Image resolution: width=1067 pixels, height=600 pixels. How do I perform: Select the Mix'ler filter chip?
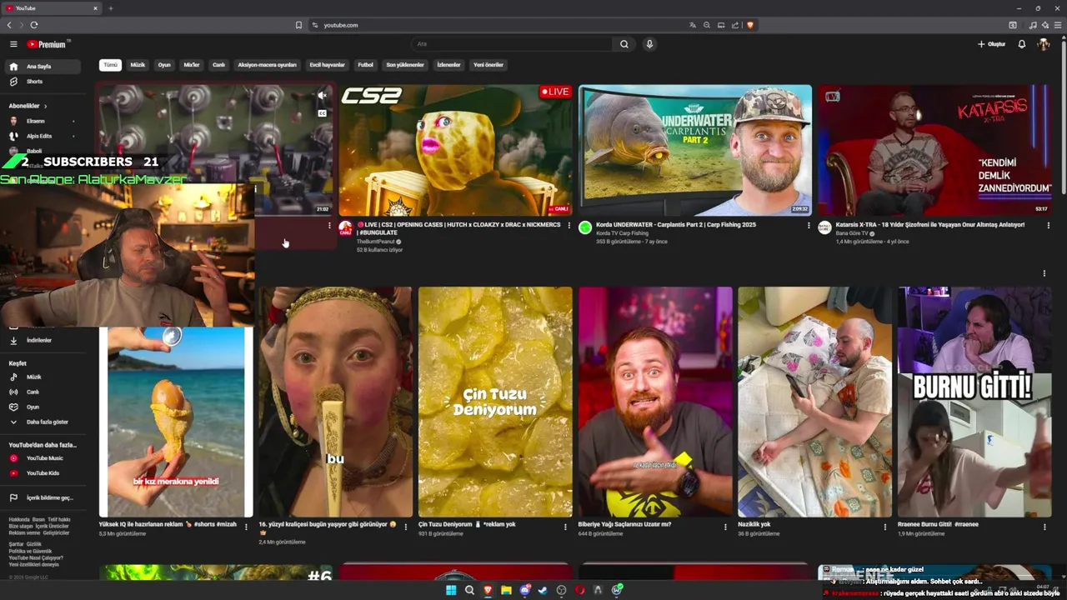point(192,65)
